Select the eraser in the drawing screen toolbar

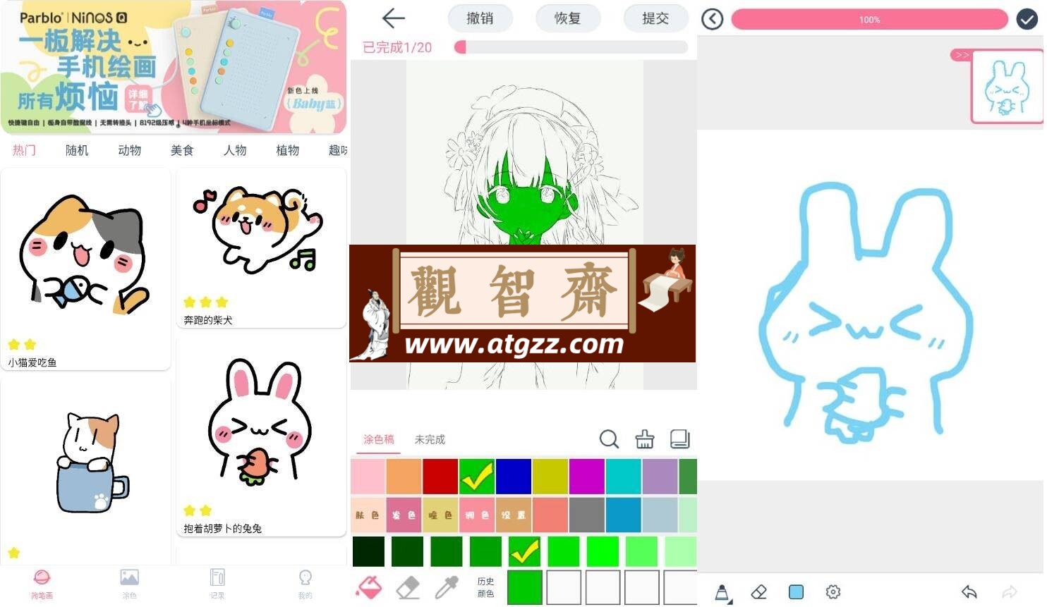(x=759, y=592)
